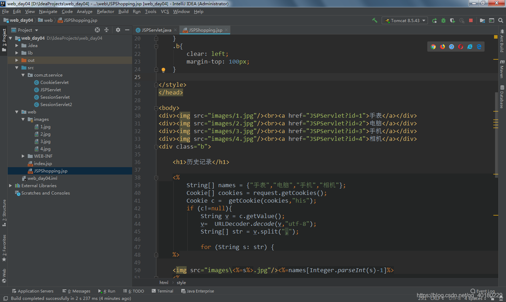The height and width of the screenshot is (302, 506).
Task: Click tool window toggle icon in status bar corner
Action: coord(5,298)
